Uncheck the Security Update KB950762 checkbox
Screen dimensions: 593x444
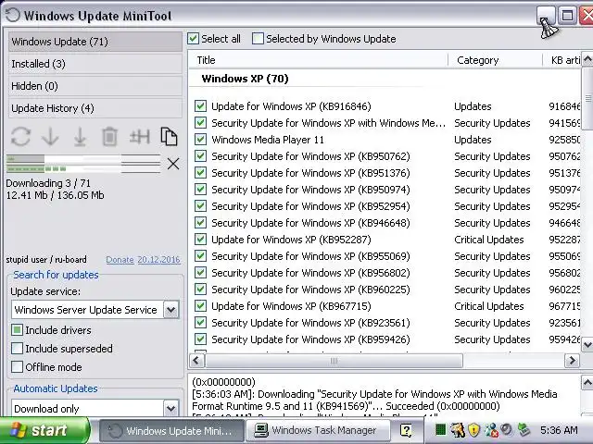point(200,156)
